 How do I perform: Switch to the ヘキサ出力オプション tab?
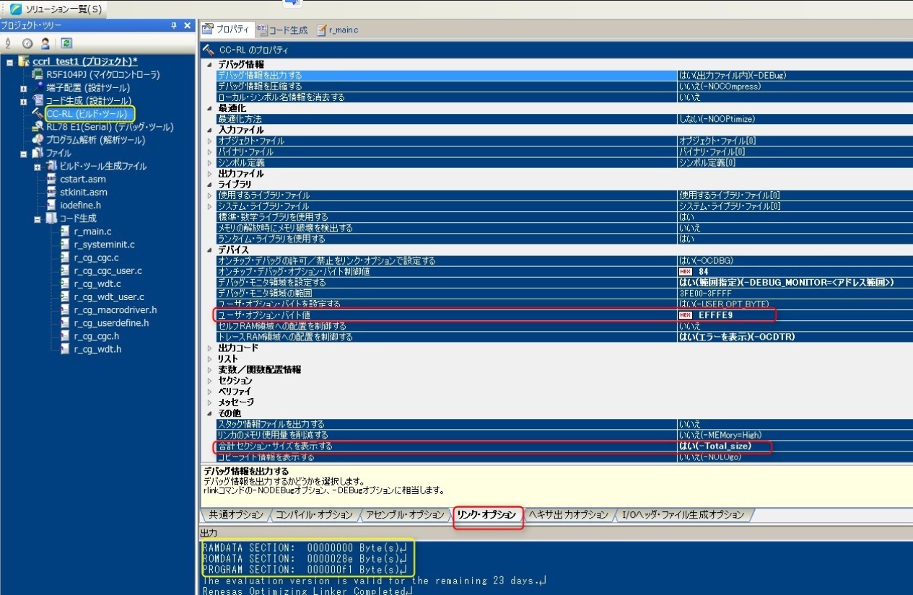click(568, 514)
